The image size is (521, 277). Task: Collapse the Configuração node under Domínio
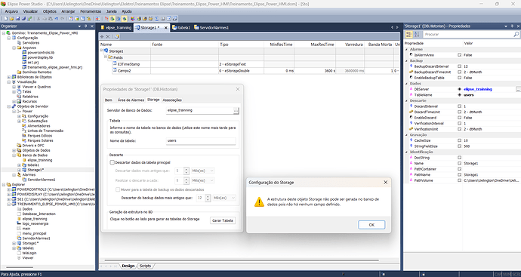pyautogui.click(x=9, y=38)
